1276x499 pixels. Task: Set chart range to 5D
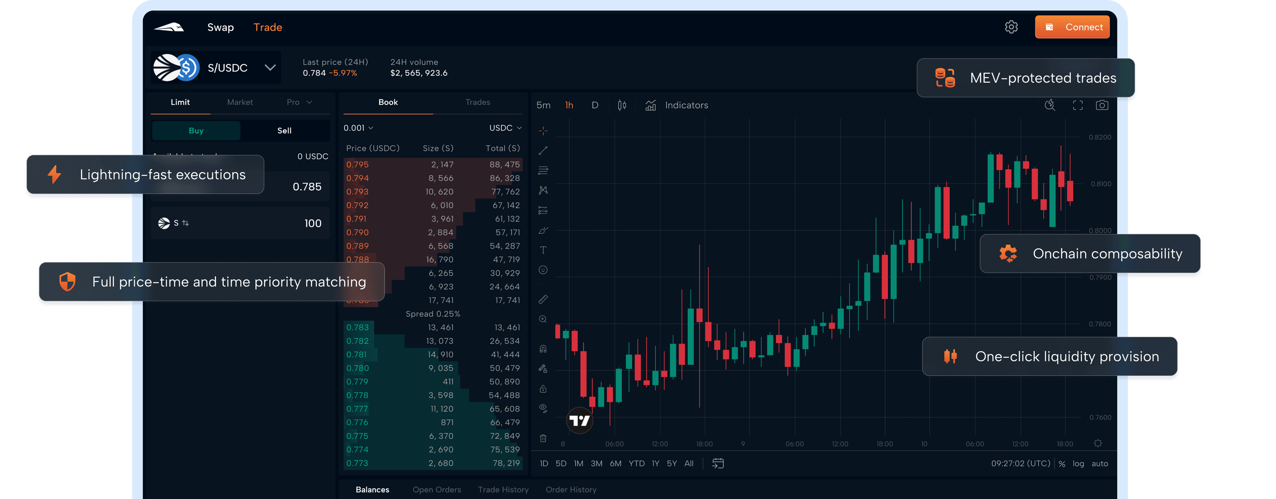[561, 464]
